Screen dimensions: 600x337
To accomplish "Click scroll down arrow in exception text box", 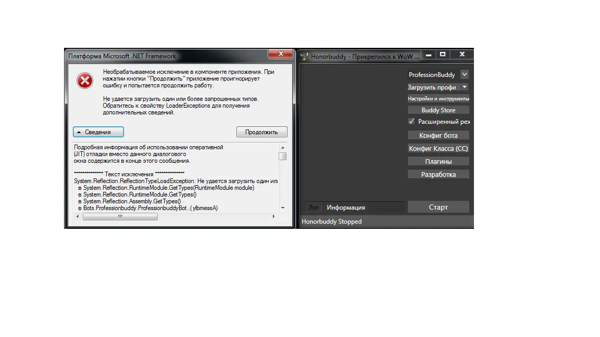I will pos(283,208).
